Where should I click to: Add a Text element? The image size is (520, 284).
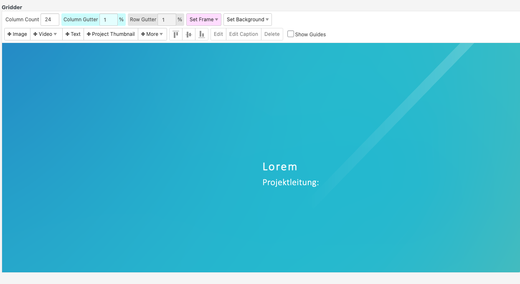(x=73, y=34)
